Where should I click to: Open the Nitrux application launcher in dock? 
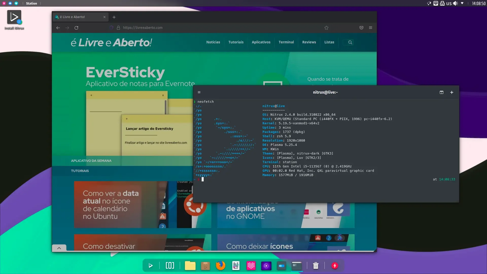pos(150,266)
